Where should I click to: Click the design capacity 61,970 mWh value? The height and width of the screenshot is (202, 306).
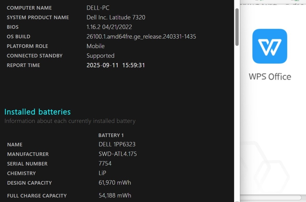click(x=115, y=183)
